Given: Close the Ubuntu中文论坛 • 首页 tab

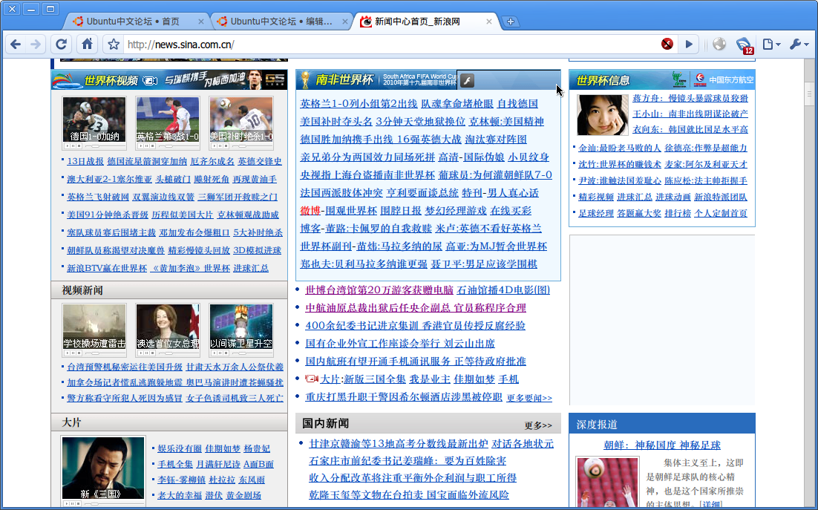Looking at the screenshot, I should (x=201, y=22).
